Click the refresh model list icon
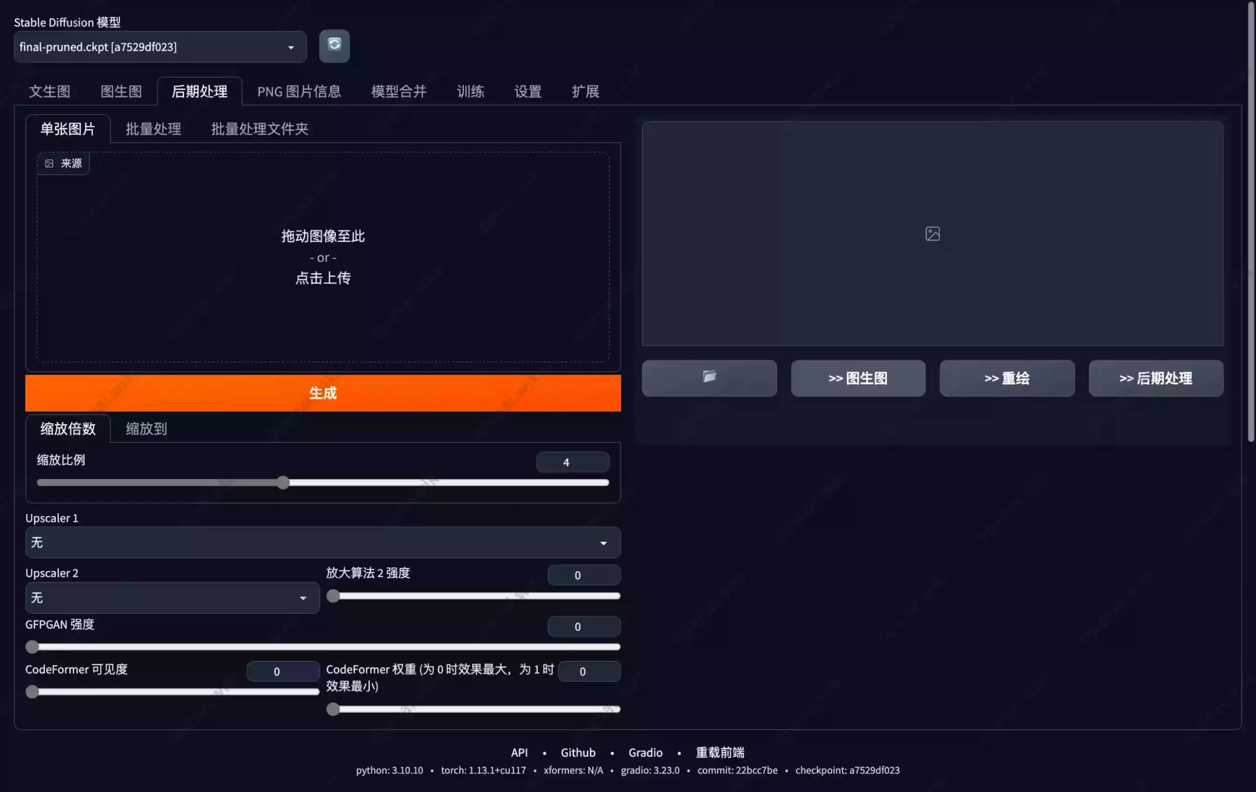 [x=334, y=46]
